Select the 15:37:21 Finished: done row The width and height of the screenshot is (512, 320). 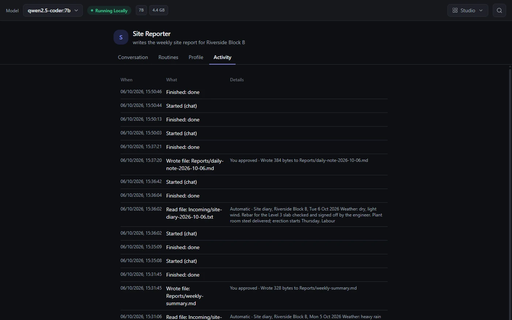click(x=254, y=147)
